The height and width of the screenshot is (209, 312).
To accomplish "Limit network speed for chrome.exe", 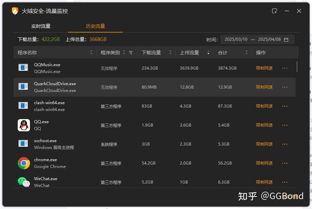I will (x=264, y=163).
